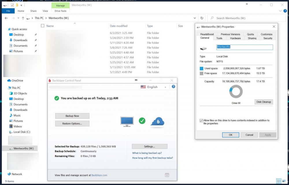The height and width of the screenshot is (185, 289).
Task: Open the calendar icon at Backblaze bottom corner
Action: tap(167, 175)
